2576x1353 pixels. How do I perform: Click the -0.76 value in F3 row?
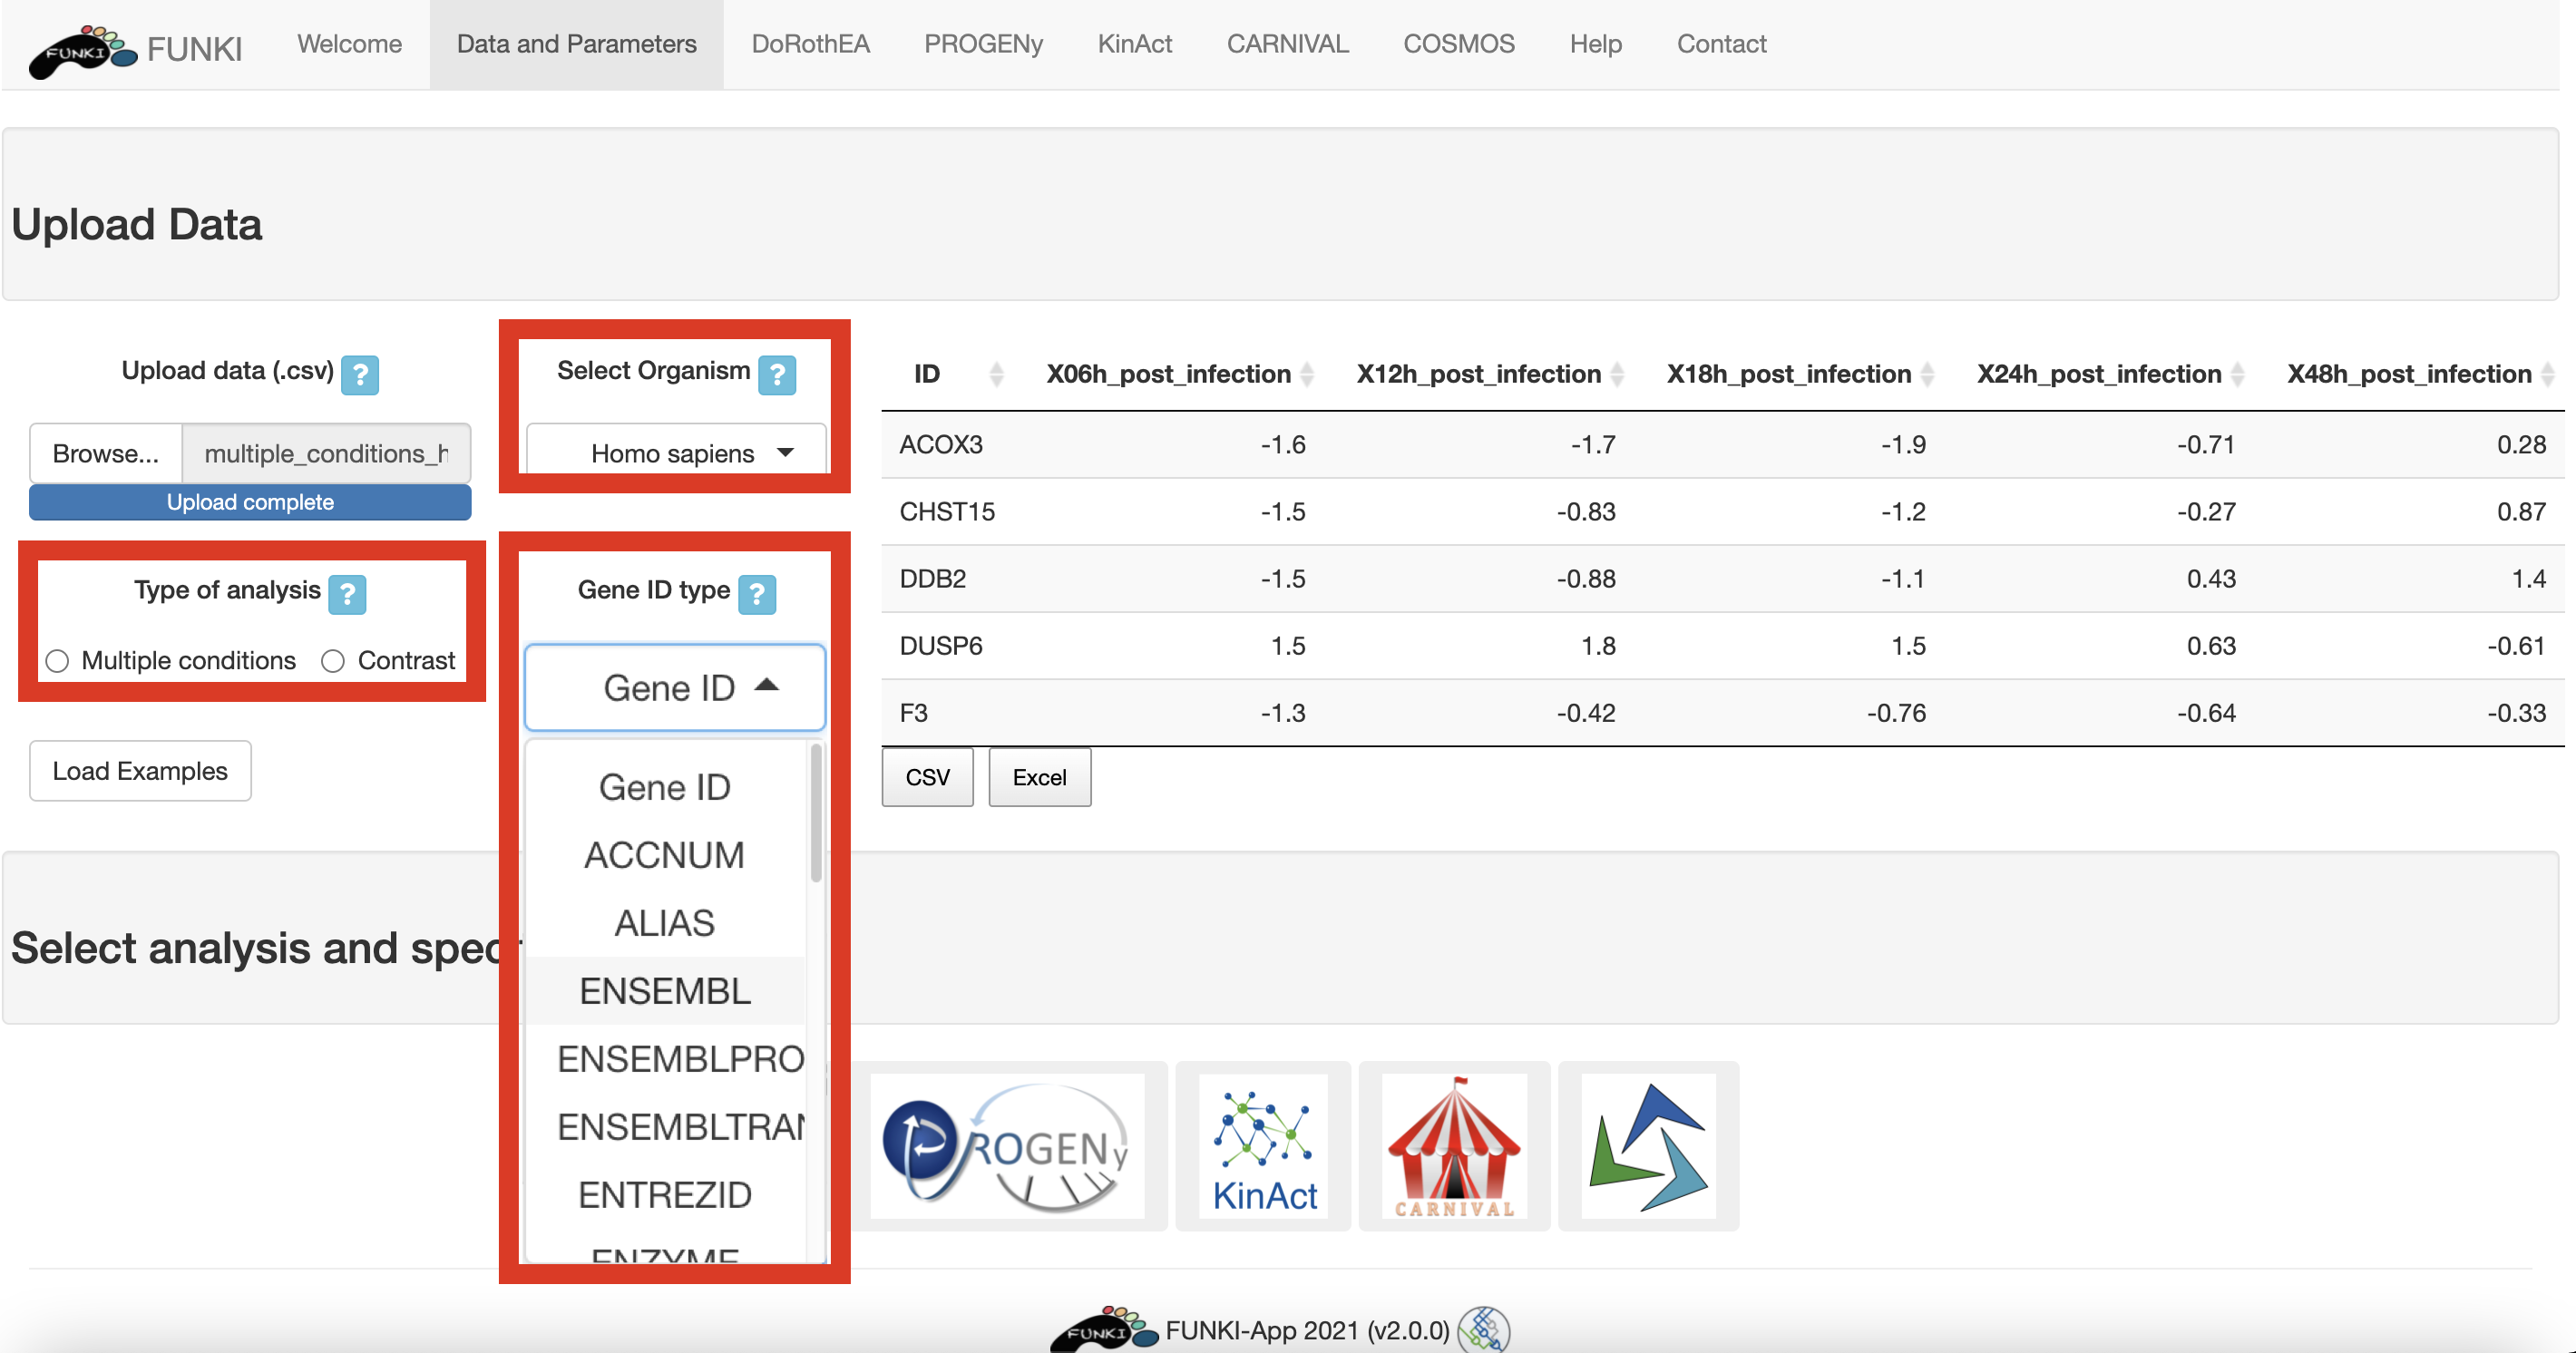[1896, 713]
